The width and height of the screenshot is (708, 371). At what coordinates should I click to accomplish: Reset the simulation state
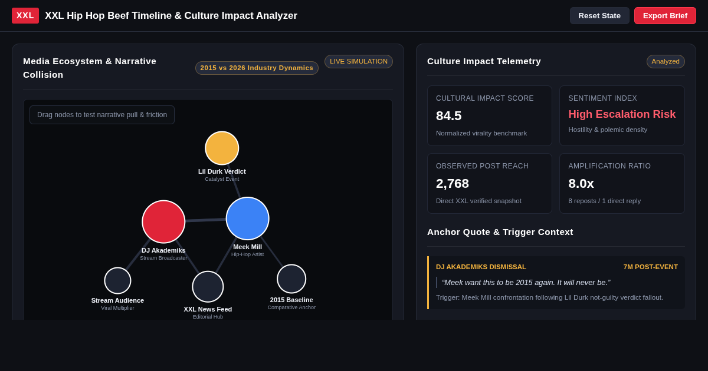click(599, 15)
